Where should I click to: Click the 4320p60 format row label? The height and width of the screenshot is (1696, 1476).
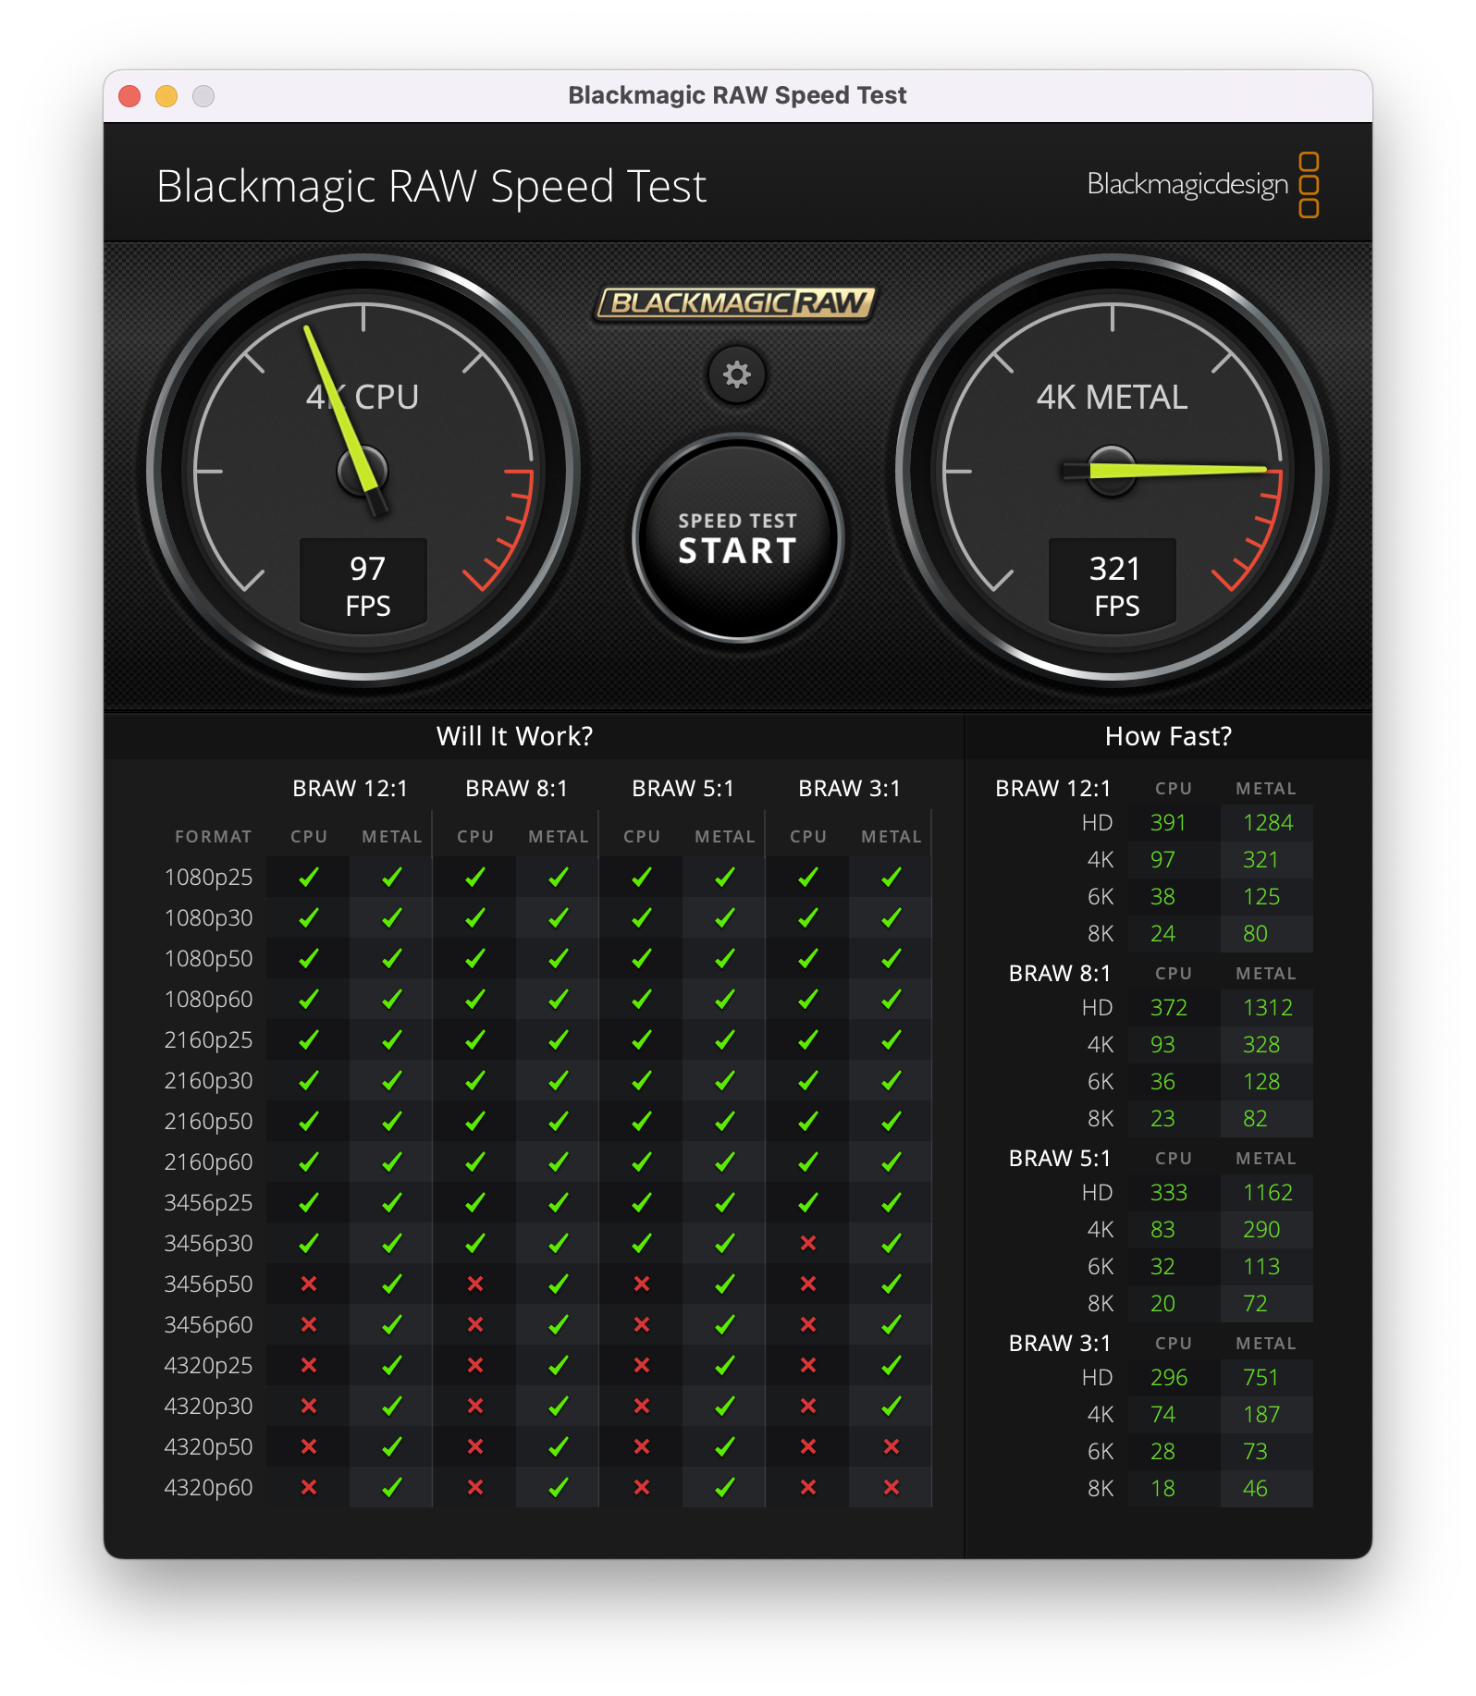click(x=208, y=1488)
